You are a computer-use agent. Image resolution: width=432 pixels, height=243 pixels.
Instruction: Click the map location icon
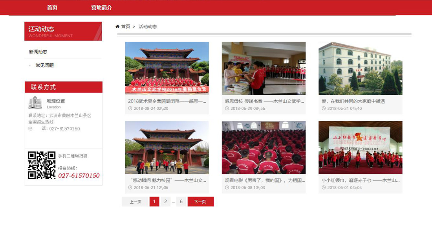coord(35,103)
